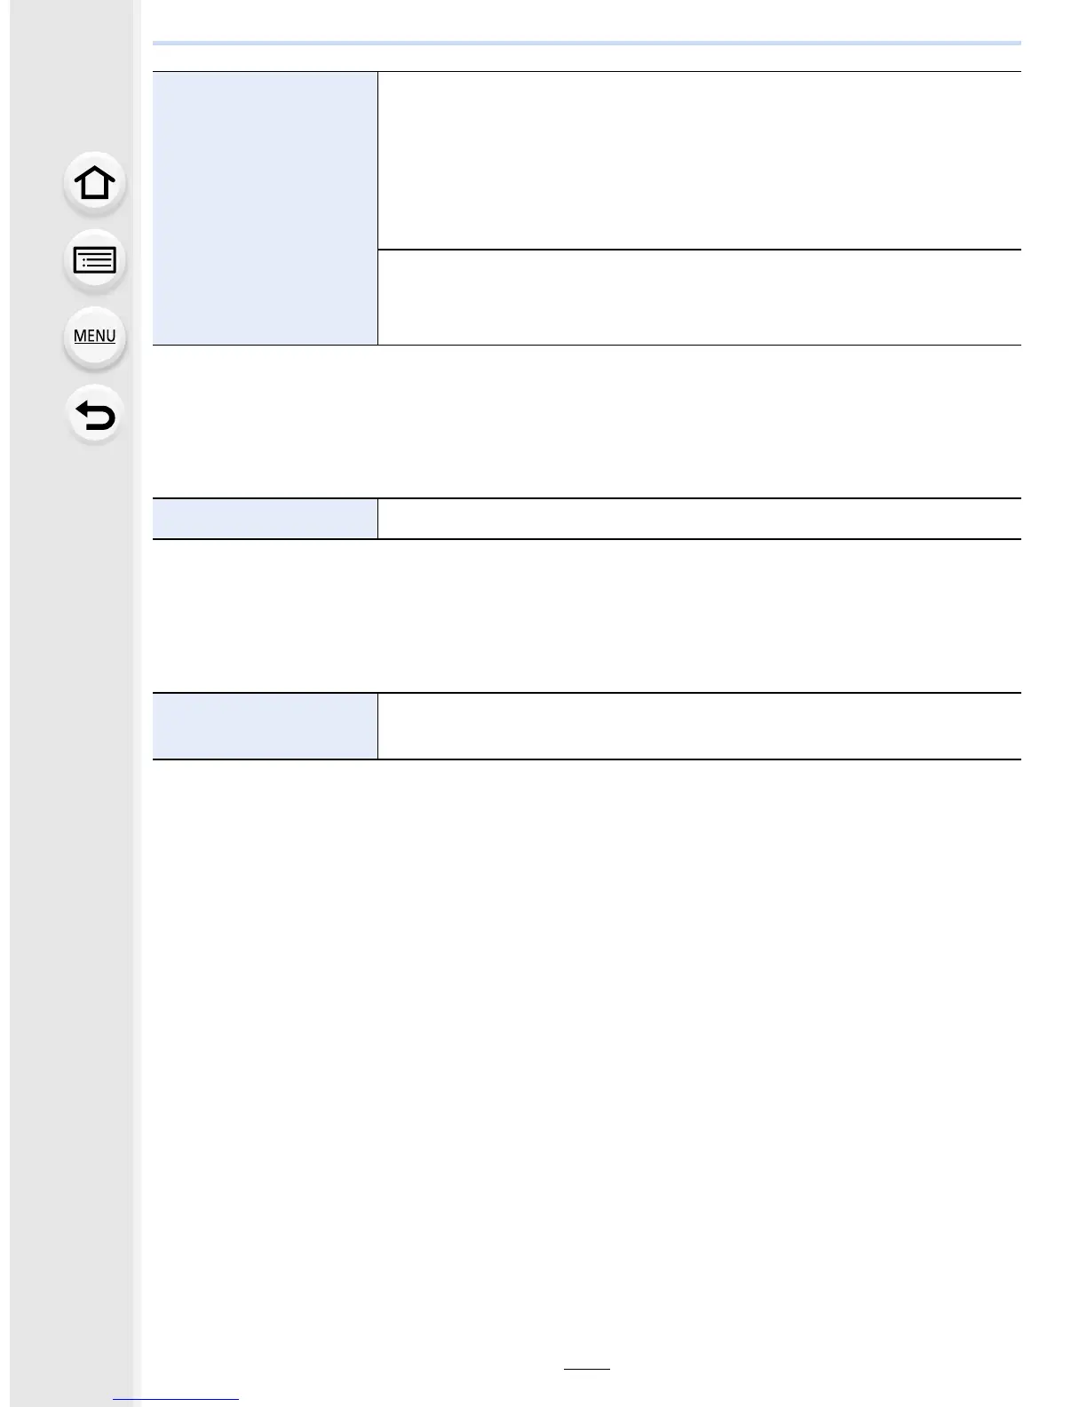
Task: Follow the underlined link at bottom left
Action: coord(176,1399)
